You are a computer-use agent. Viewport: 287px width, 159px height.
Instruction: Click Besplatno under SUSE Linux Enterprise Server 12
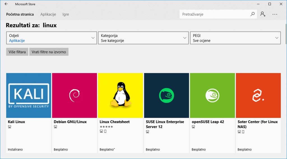(x=153, y=149)
